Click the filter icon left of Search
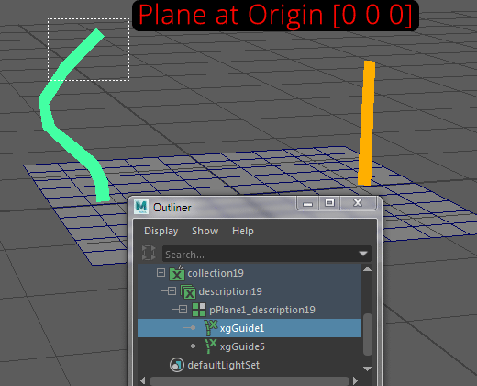Screen dimensions: 477x386 click(149, 253)
